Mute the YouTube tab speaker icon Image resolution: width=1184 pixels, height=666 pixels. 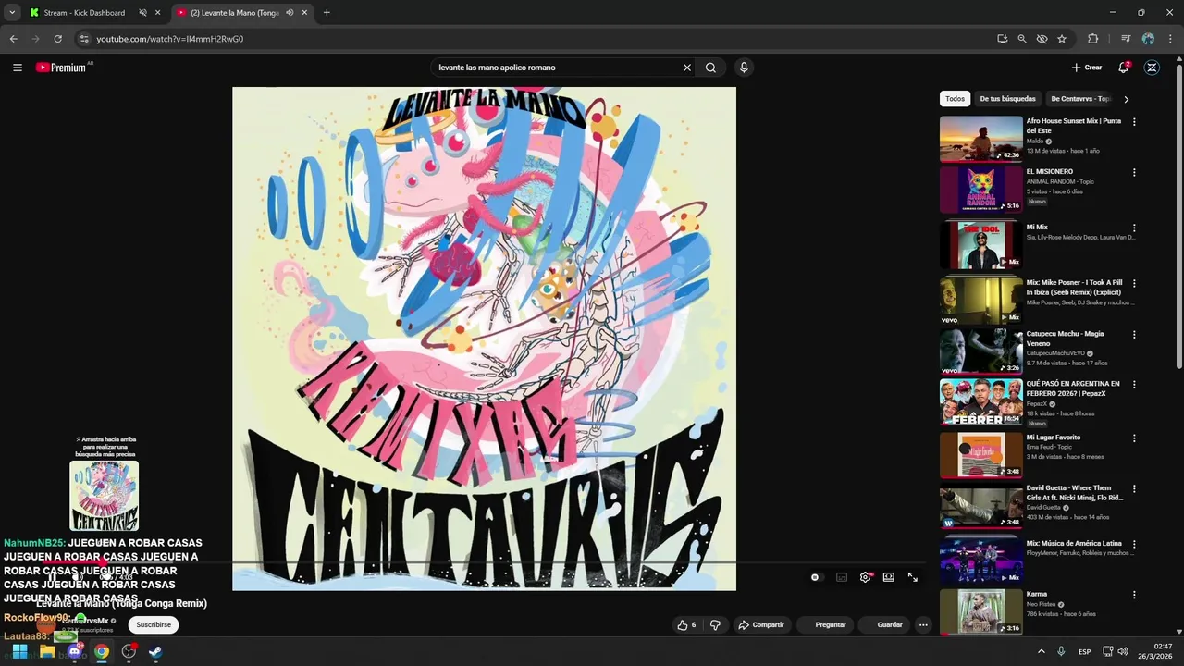(290, 13)
